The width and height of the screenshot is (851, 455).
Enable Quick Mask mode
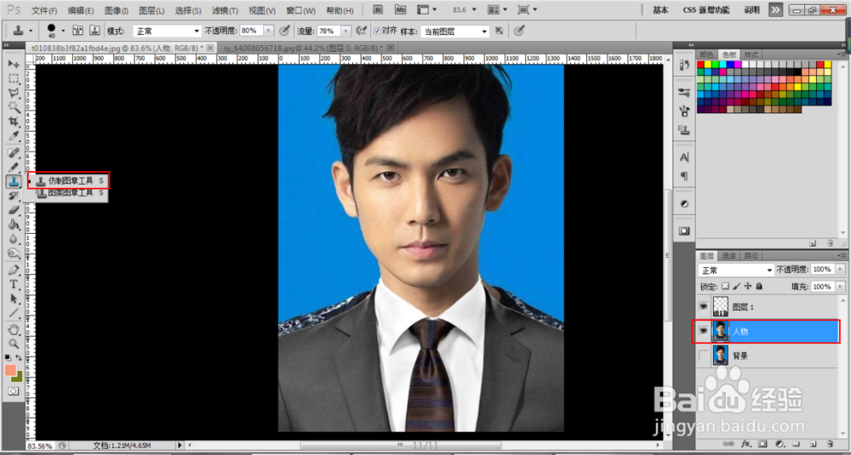(x=13, y=391)
